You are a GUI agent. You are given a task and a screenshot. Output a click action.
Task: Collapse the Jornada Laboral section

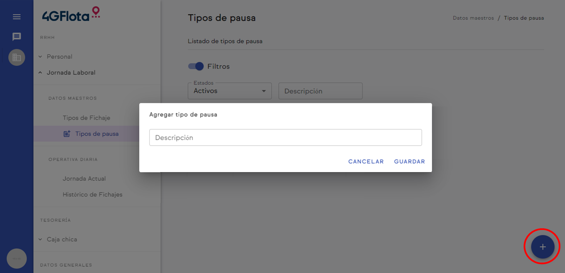pyautogui.click(x=71, y=72)
